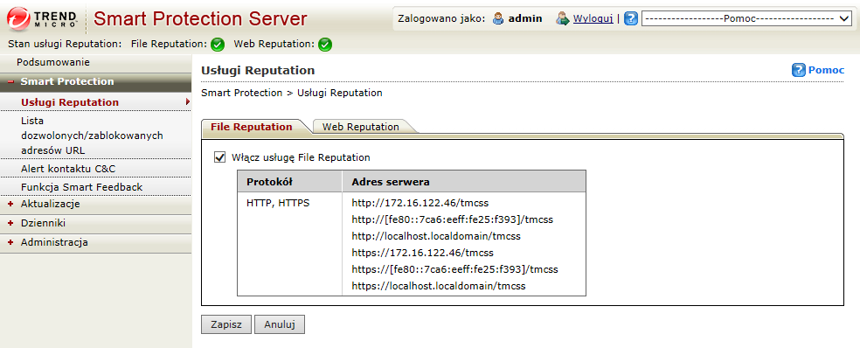The width and height of the screenshot is (860, 348).
Task: Click the http://[fe80::7ca6:eeff:fe25:f393]/tmcss address
Action: coord(453,219)
